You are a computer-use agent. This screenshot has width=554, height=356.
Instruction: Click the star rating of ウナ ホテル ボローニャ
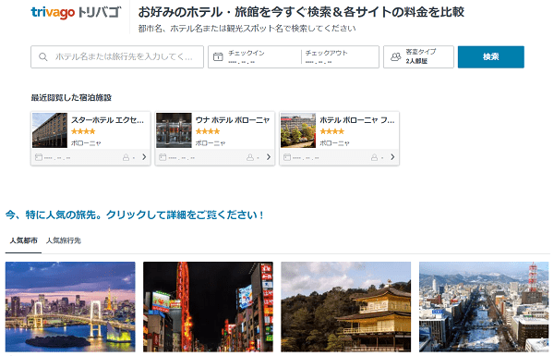208,131
